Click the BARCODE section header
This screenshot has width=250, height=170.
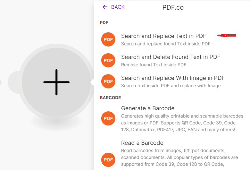110,98
